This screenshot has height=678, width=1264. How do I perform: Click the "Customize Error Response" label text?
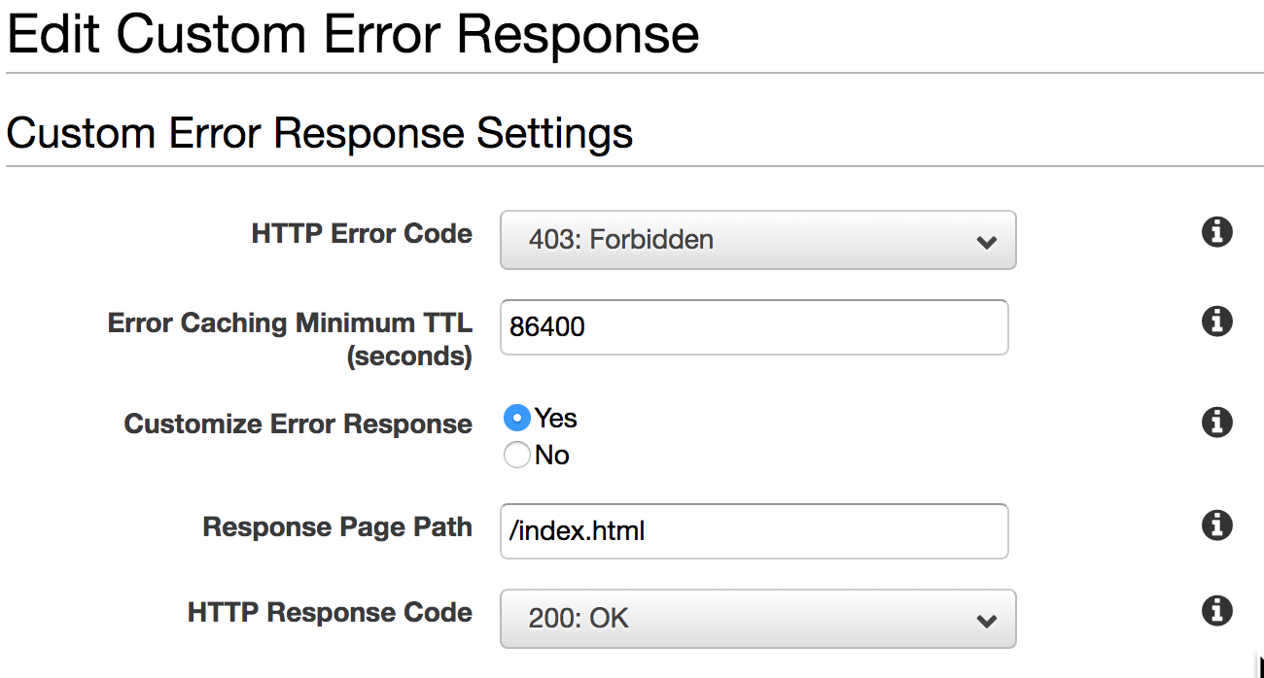click(x=298, y=424)
